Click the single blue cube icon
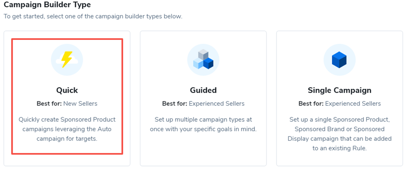407x169 pixels. (x=340, y=60)
